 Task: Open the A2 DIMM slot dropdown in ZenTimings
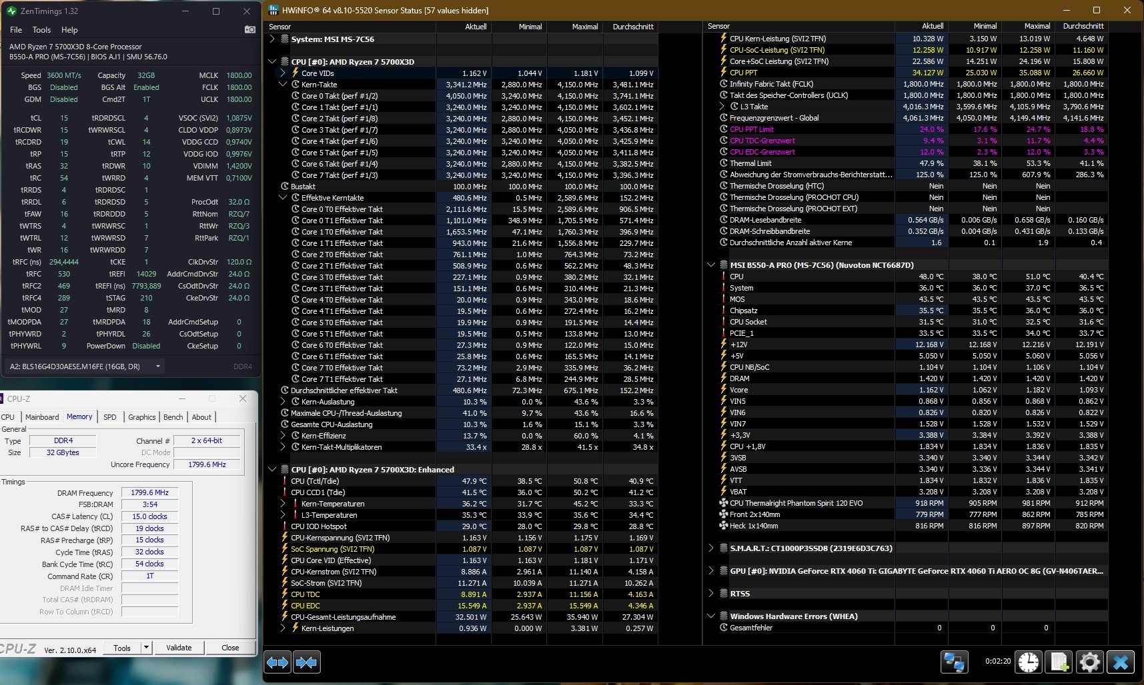pos(85,366)
